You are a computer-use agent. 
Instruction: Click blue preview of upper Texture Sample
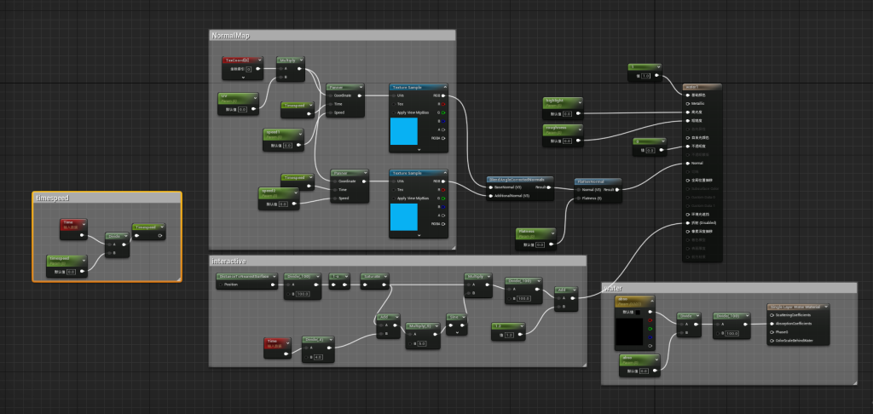click(403, 131)
